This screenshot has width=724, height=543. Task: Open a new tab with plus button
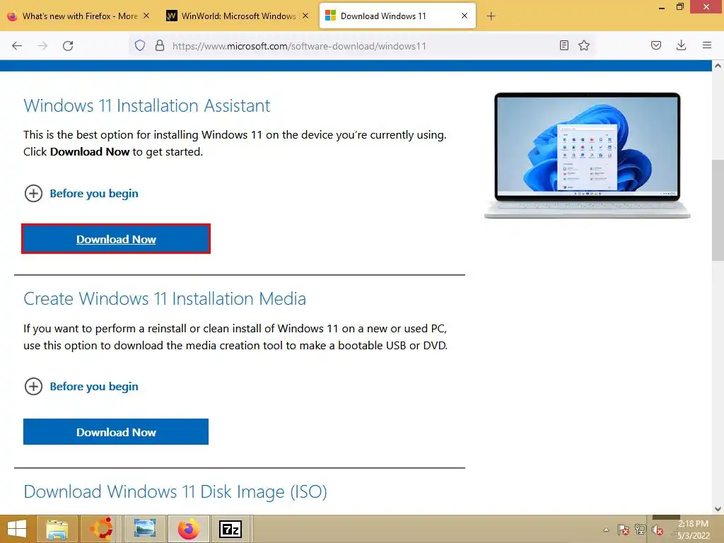click(491, 16)
